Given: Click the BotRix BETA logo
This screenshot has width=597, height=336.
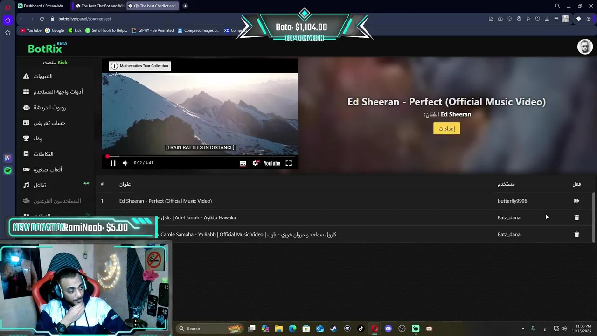Looking at the screenshot, I should pyautogui.click(x=47, y=48).
